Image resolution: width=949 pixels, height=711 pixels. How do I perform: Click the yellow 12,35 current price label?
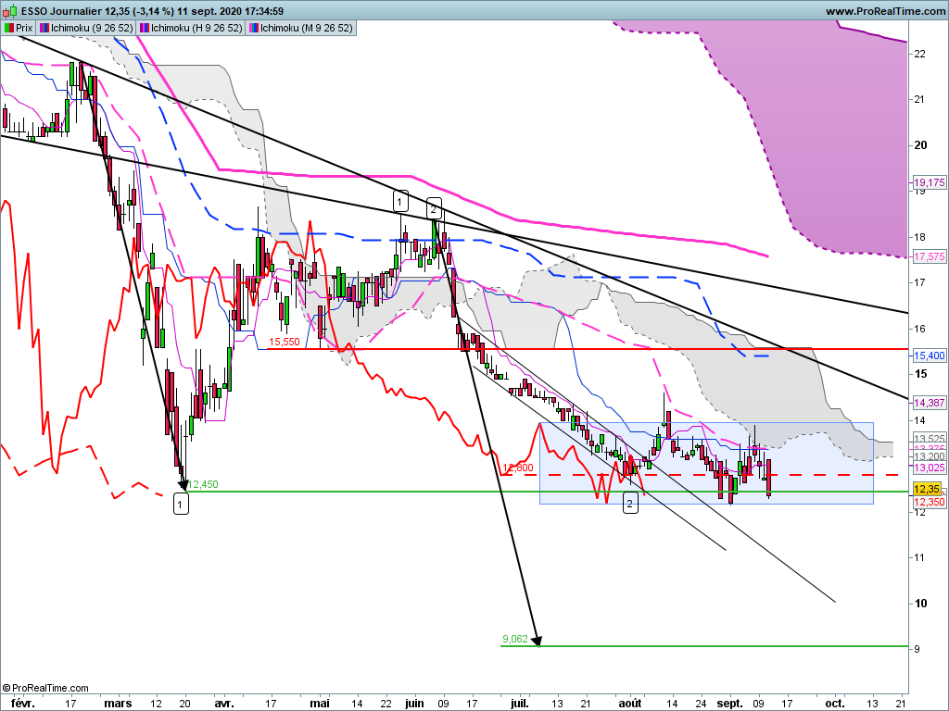pyautogui.click(x=927, y=489)
